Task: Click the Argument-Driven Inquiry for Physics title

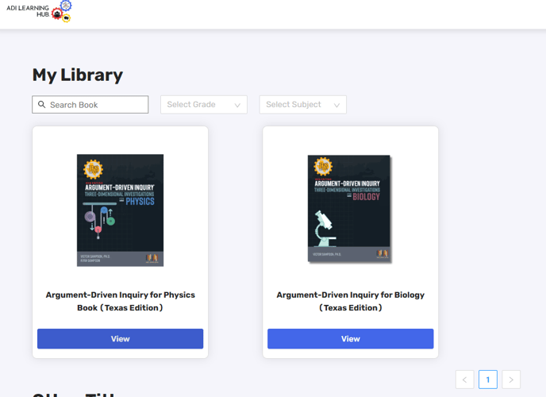Action: tap(120, 301)
